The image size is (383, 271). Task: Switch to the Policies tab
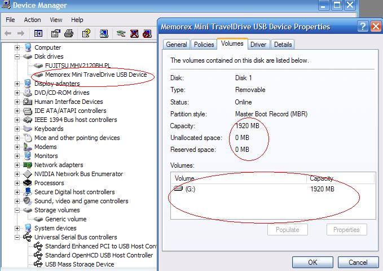click(204, 45)
